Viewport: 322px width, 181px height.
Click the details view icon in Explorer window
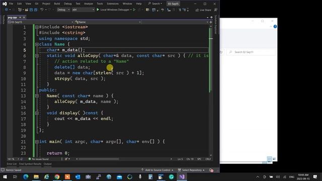270,159
